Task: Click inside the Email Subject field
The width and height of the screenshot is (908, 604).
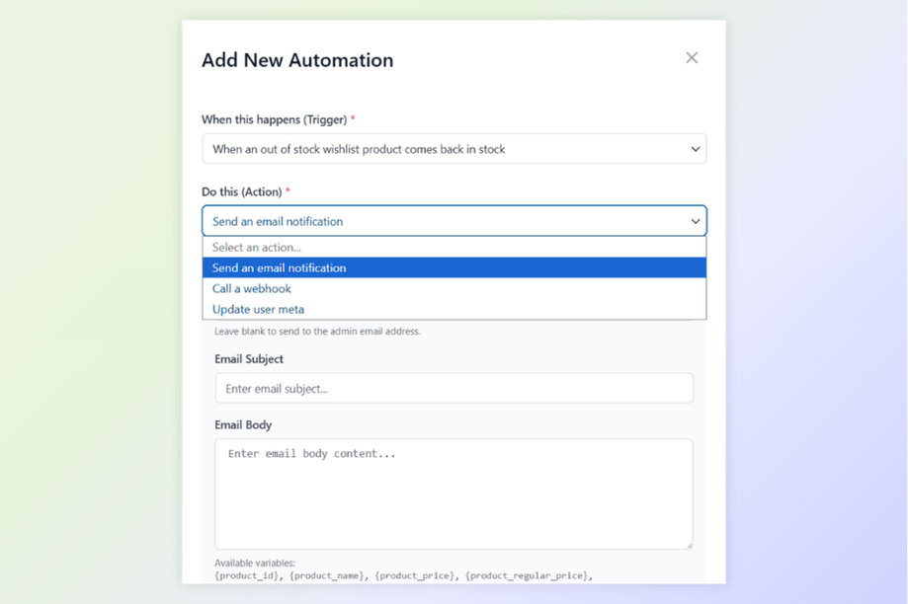Action: 454,388
